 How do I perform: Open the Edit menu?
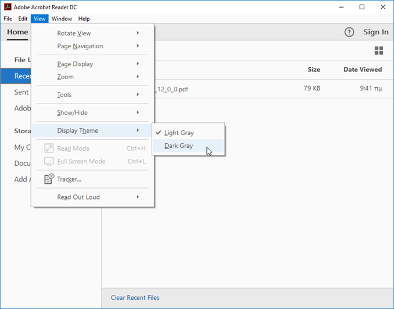pos(23,19)
